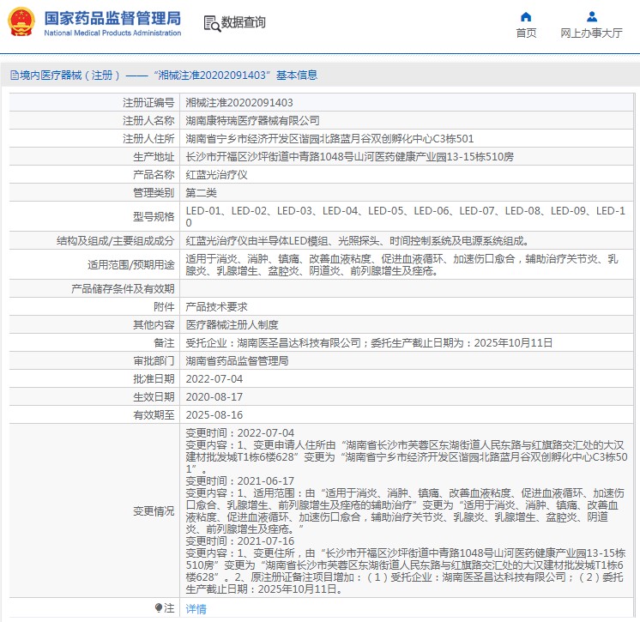Click expiry date 2025-08-16
This screenshot has height=622, width=640.
tap(214, 414)
